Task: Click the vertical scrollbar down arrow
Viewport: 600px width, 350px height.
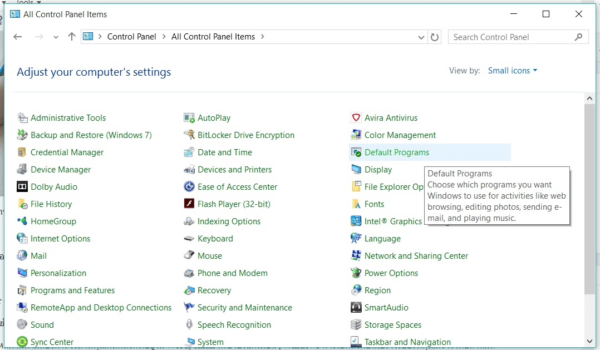Action: 589,341
